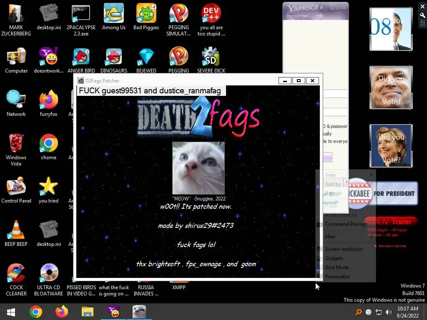Image resolution: width=427 pixels, height=320 pixels.
Task: Click the white cat picture in patcher
Action: [x=198, y=168]
